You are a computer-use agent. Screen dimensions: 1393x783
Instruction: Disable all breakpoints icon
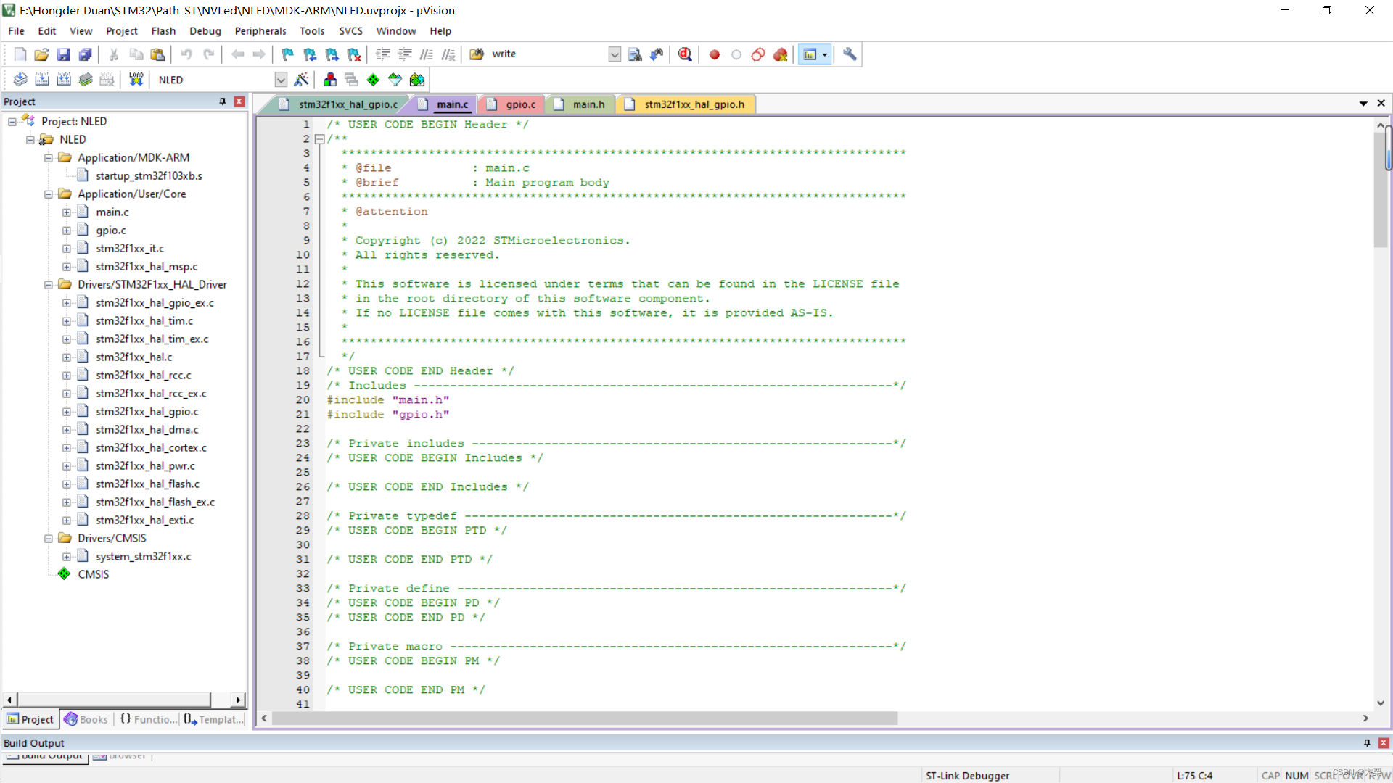pos(758,54)
